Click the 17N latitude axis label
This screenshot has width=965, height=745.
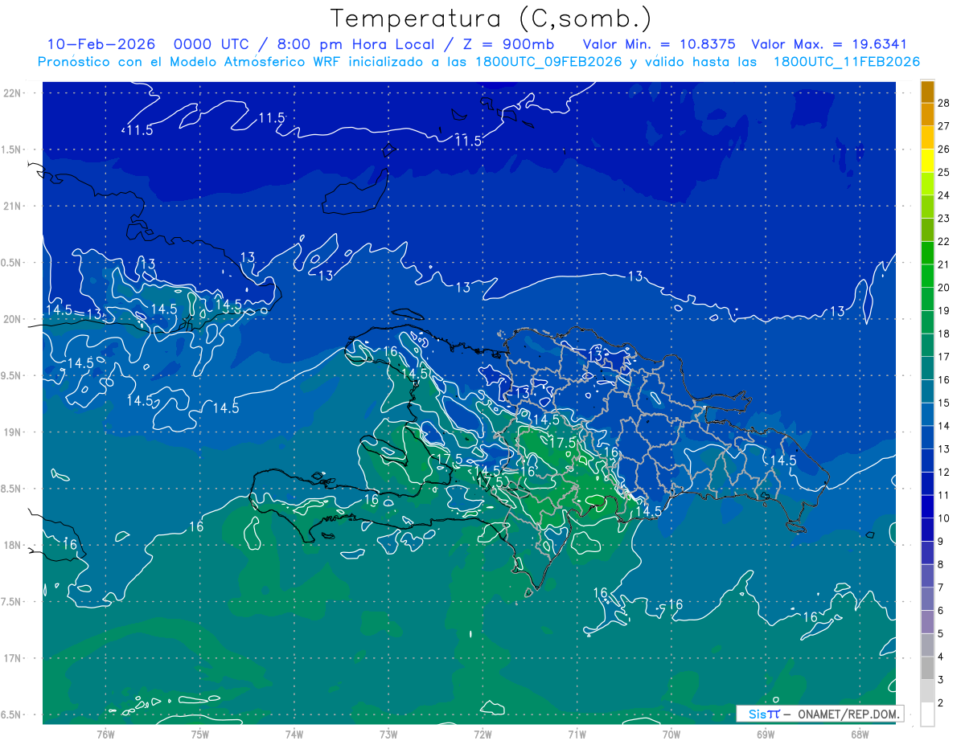click(x=13, y=658)
